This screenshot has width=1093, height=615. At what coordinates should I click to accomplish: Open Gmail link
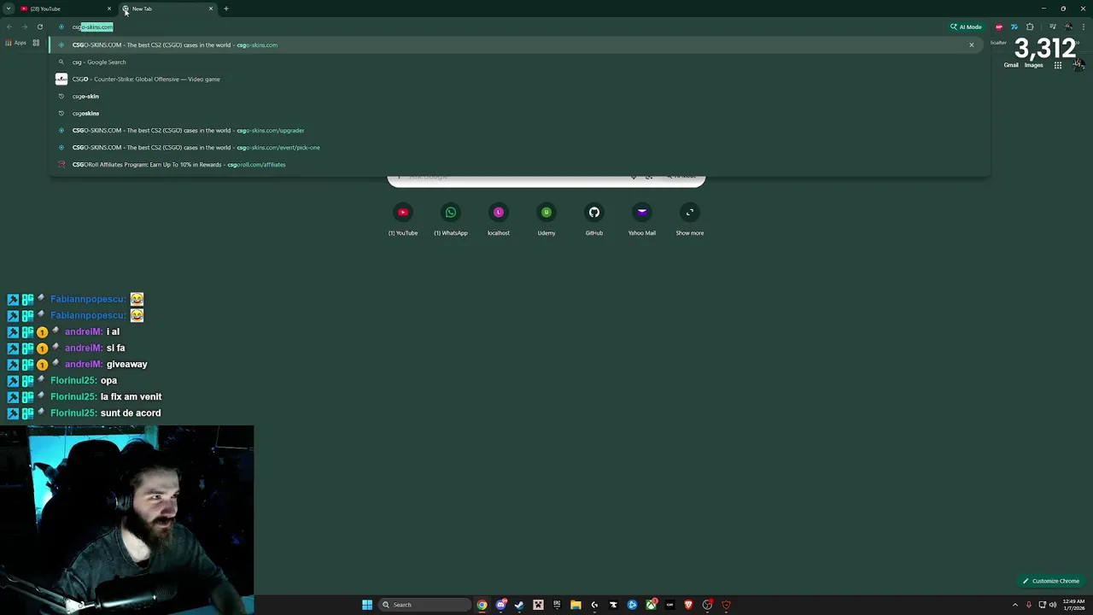point(1011,65)
